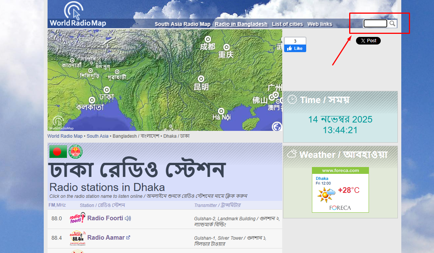Click the clock icon in the Time panel
434x253 pixels.
click(x=293, y=100)
